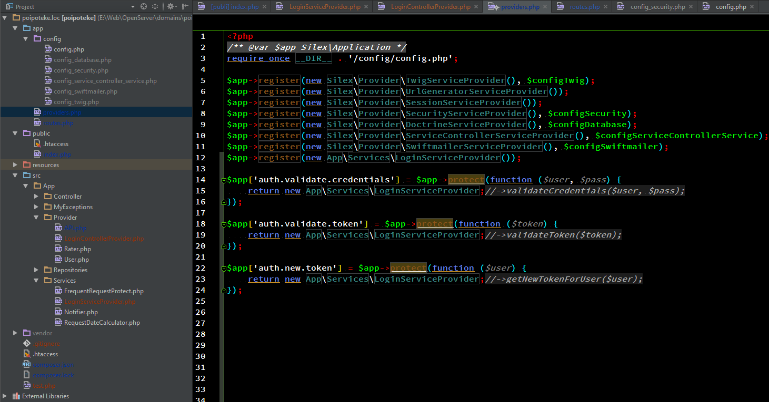The height and width of the screenshot is (402, 769).
Task: Click the composer.json JSON icon
Action: click(27, 365)
